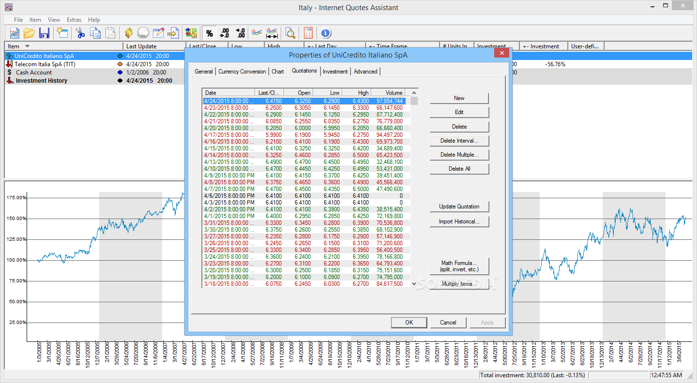The height and width of the screenshot is (383, 697).
Task: Open the Item menu
Action: coord(35,20)
